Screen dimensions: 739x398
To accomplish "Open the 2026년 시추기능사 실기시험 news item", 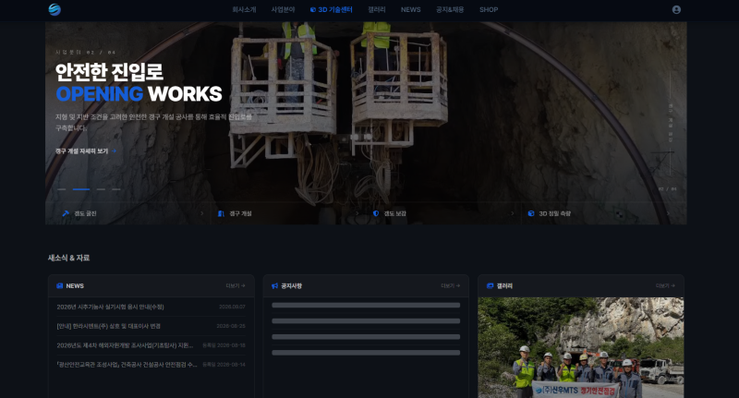I will pyautogui.click(x=151, y=307).
